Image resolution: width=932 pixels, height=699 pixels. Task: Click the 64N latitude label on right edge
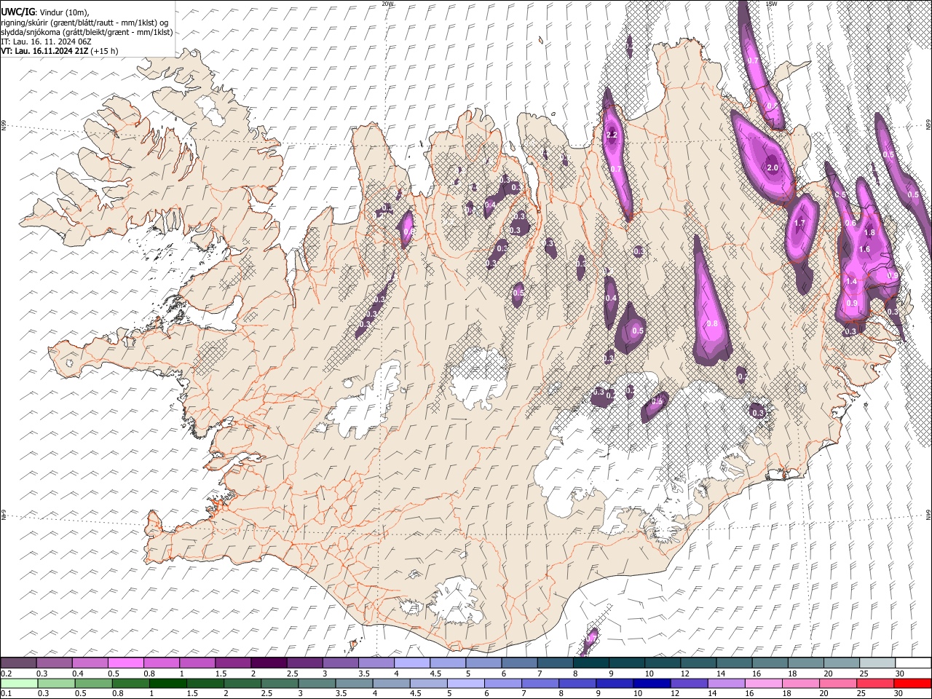click(x=928, y=514)
